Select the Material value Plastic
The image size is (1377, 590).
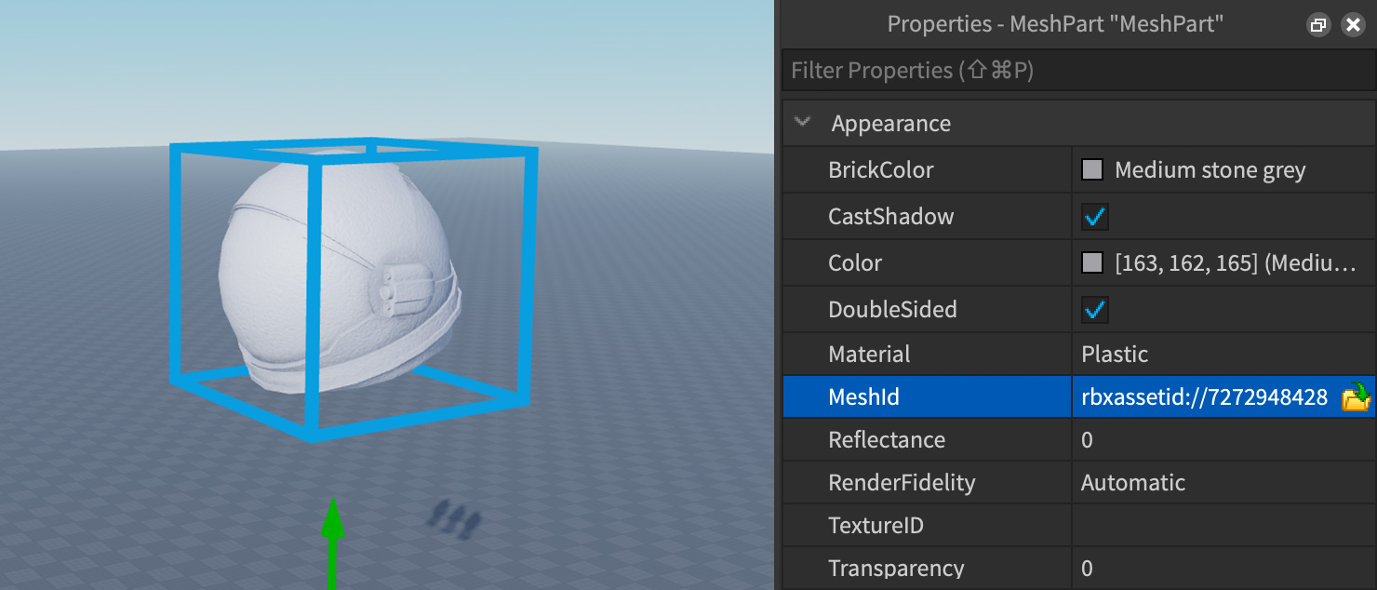coord(1115,355)
